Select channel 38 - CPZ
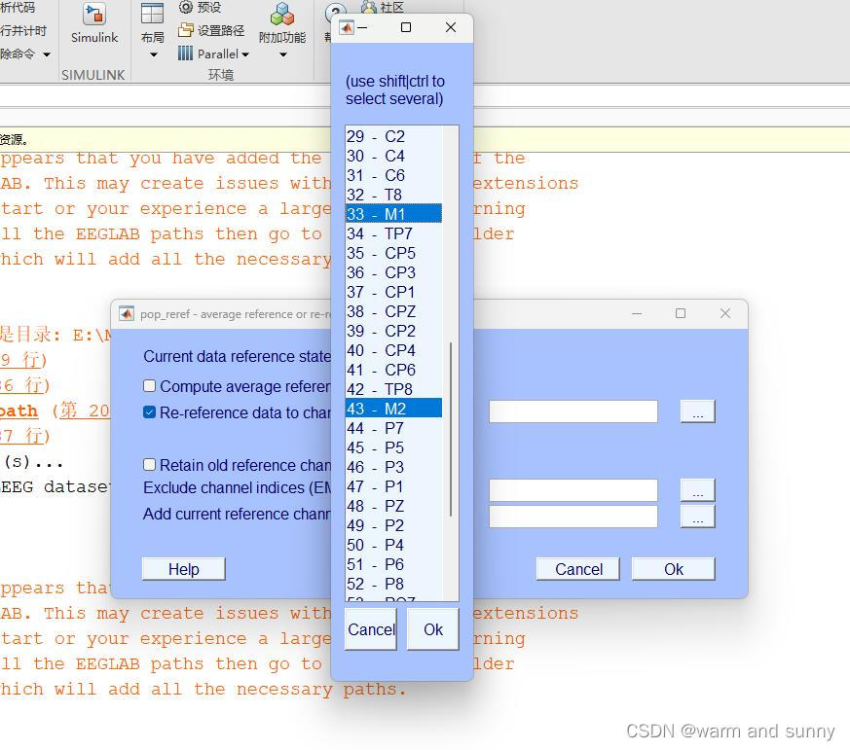This screenshot has height=750, width=850. [x=394, y=311]
